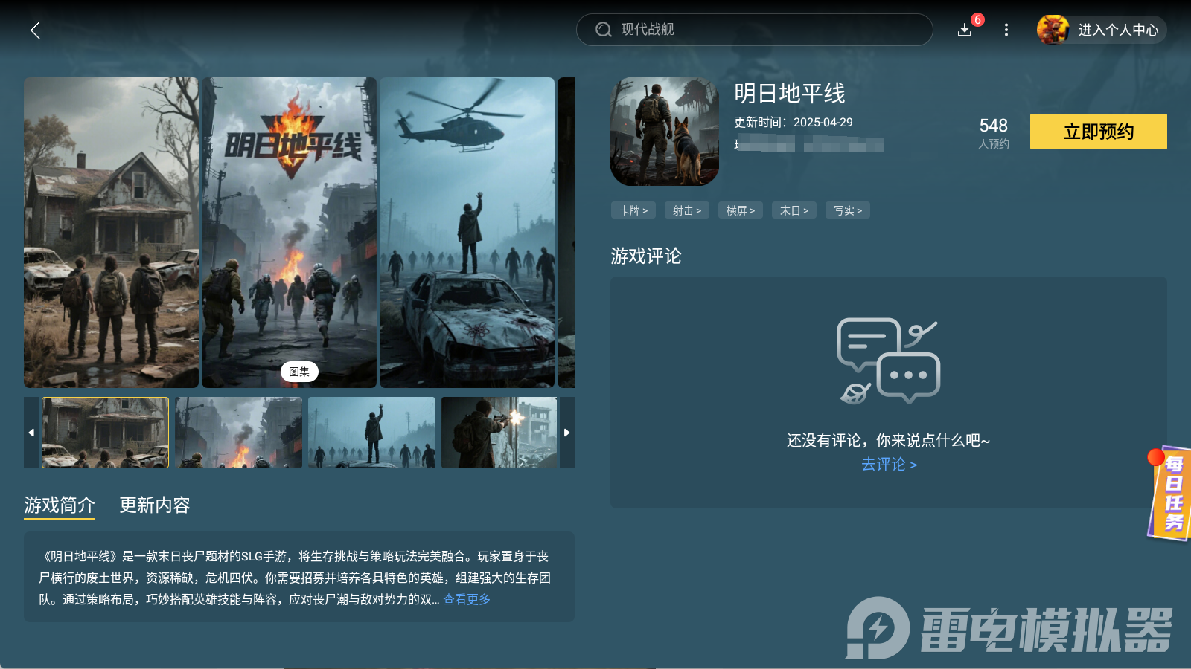Open the large abandoned house screenshot

(x=111, y=233)
